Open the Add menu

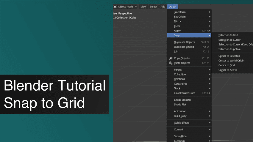point(163,7)
